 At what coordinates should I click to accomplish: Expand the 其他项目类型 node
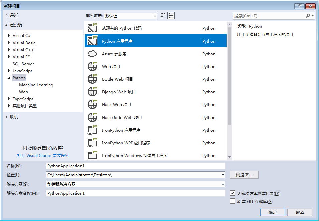tap(9, 106)
